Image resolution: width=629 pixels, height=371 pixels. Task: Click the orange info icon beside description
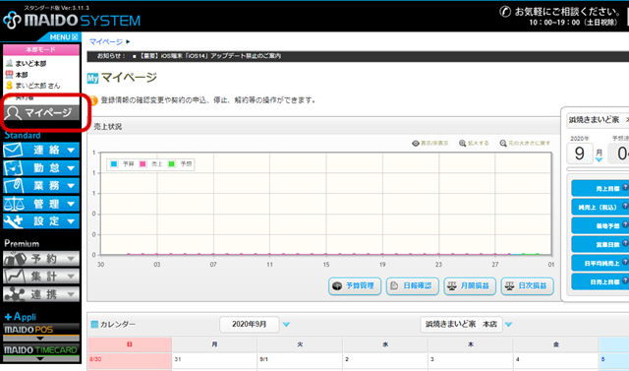tap(93, 100)
